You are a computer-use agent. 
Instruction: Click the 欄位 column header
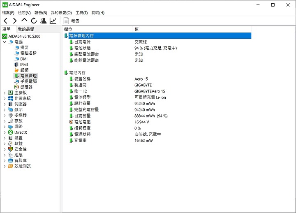[97, 29]
